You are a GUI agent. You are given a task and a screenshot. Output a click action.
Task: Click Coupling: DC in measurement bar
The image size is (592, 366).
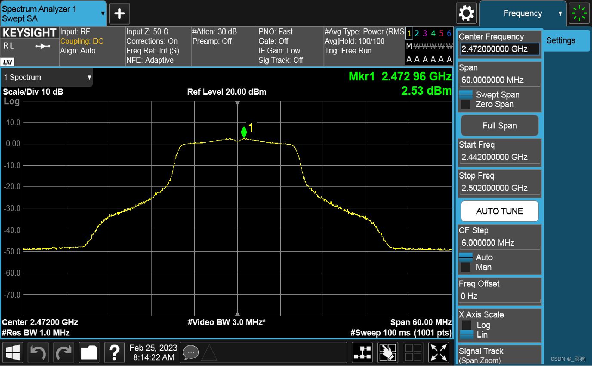(x=82, y=41)
